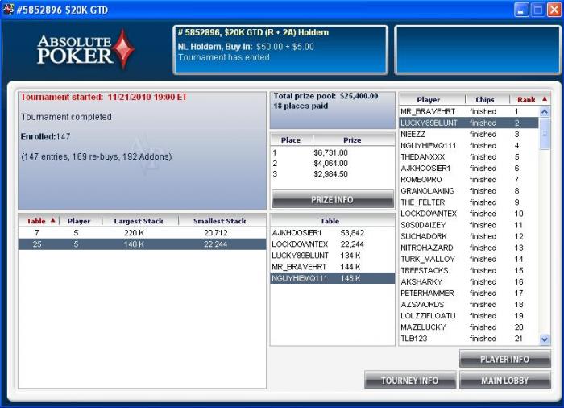Select S0S0DAIZEY ranked 11
This screenshot has width=564, height=408.
[469, 225]
